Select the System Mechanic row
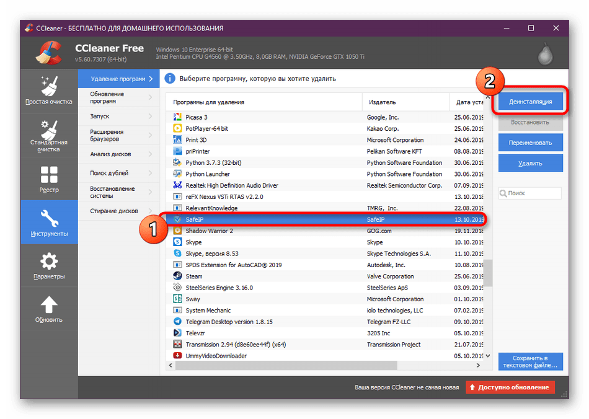Image resolution: width=589 pixels, height=419 pixels. point(325,311)
